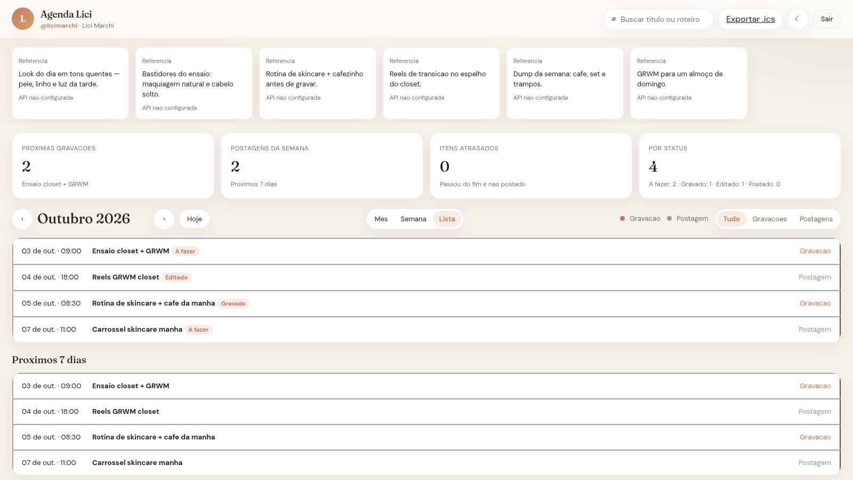Click the Postagens da Semana stat card
The height and width of the screenshot is (480, 853).
coord(322,166)
